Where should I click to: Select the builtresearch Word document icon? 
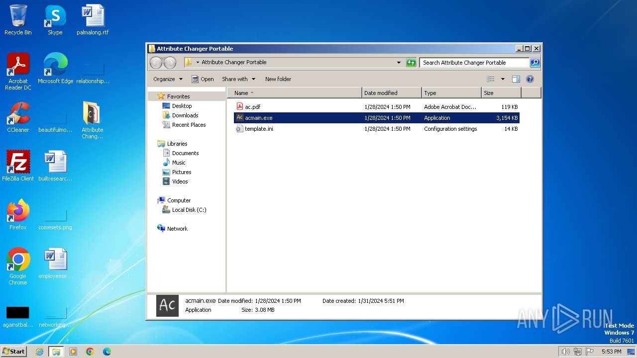tap(55, 166)
